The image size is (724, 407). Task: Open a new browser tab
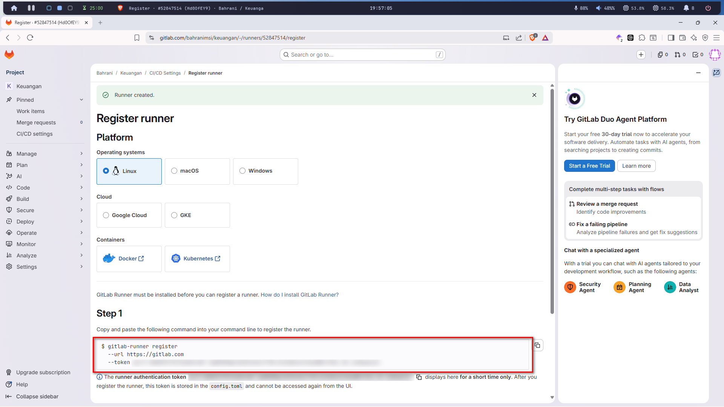[100, 23]
